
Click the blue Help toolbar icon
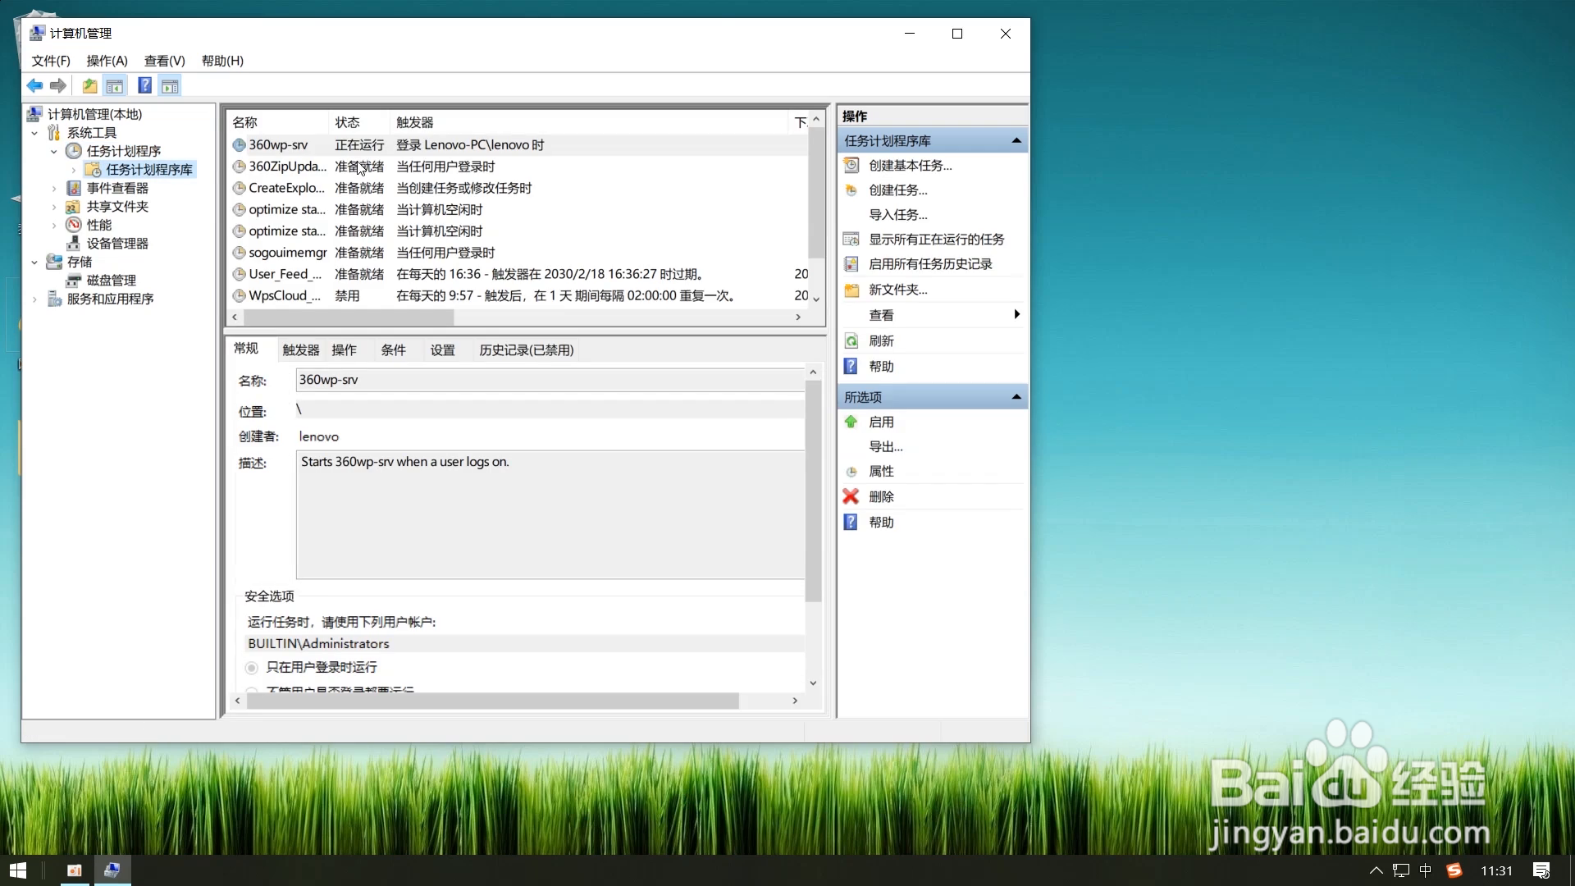(144, 85)
